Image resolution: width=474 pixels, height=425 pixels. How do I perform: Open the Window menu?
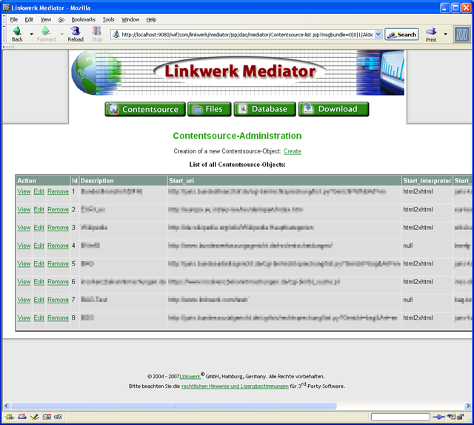pos(130,20)
